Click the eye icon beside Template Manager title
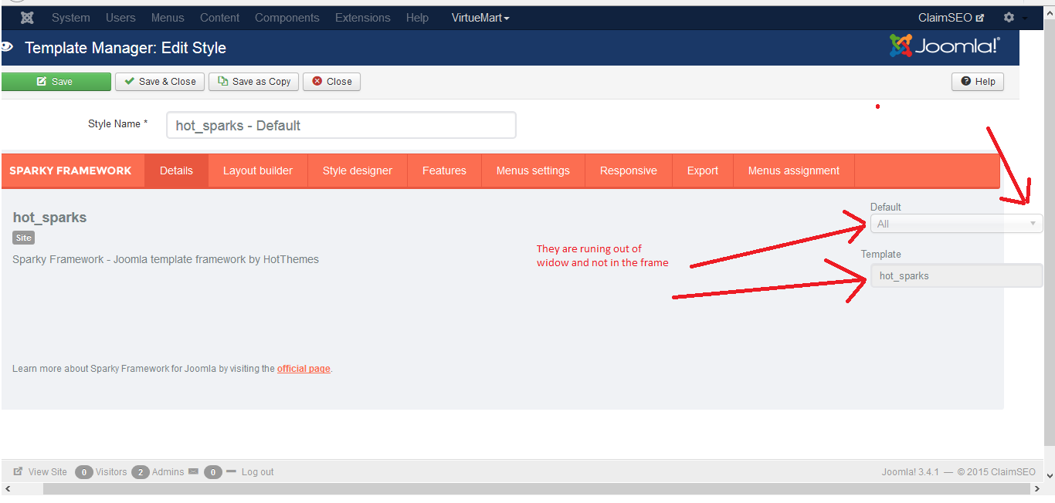 click(7, 47)
